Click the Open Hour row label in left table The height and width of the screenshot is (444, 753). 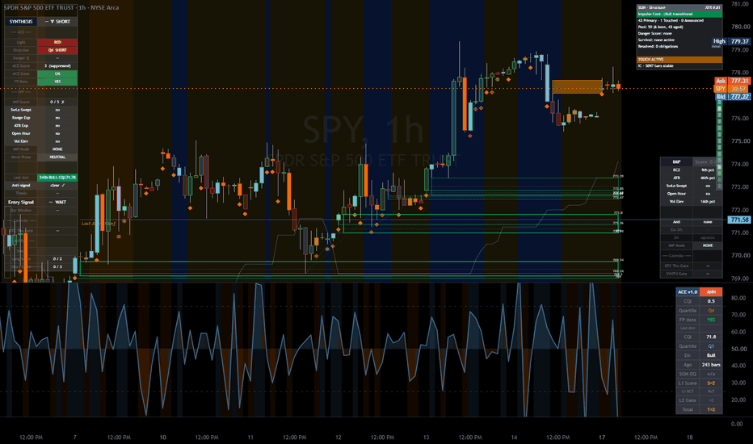tap(21, 133)
